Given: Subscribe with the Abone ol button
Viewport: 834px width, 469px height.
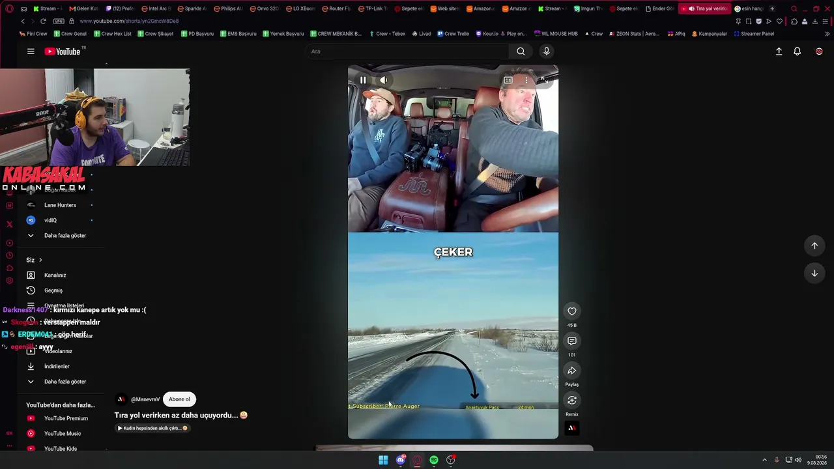Looking at the screenshot, I should [179, 399].
